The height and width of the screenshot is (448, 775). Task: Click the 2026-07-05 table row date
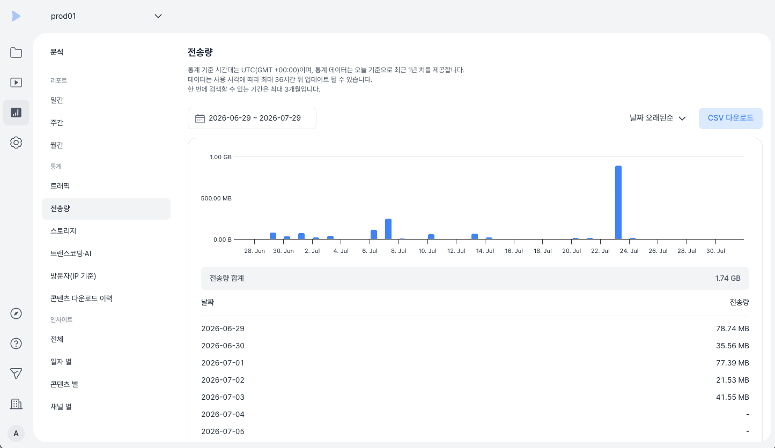223,431
